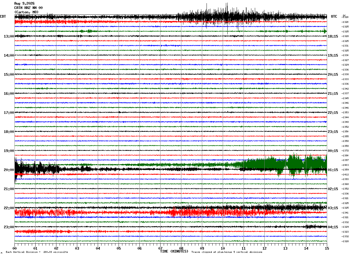Select the 03:15 UTC time label
The width and height of the screenshot is (350, 256).
click(333, 208)
